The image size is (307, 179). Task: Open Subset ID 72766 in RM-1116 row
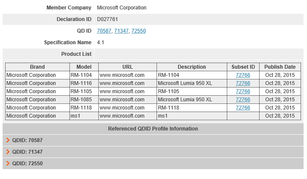click(243, 83)
